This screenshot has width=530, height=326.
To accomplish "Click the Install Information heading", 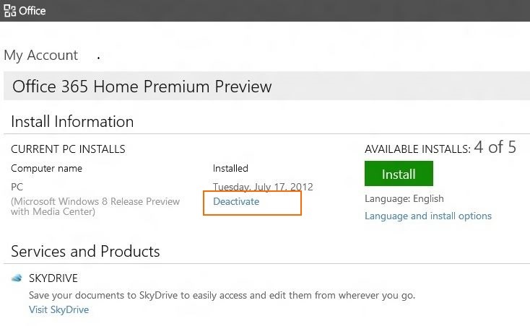I will point(72,121).
